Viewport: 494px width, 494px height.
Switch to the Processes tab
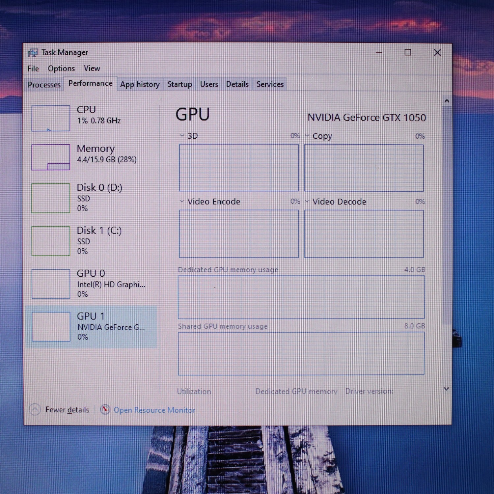point(44,85)
